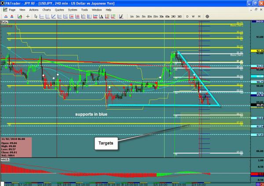This screenshot has width=264, height=186.
Task: Open the Quotes menu
Action: pos(60,9)
